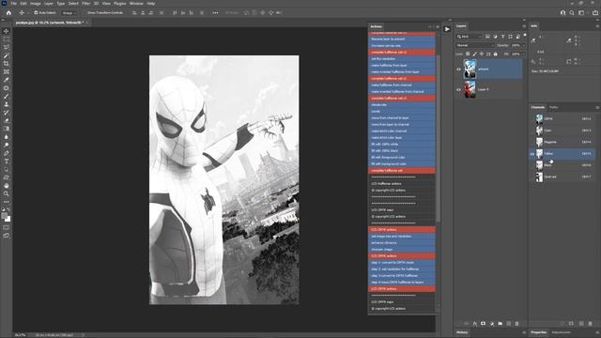Select the Zoom tool in the toolbar
Viewport: 601px width, 338px height.
(7, 194)
